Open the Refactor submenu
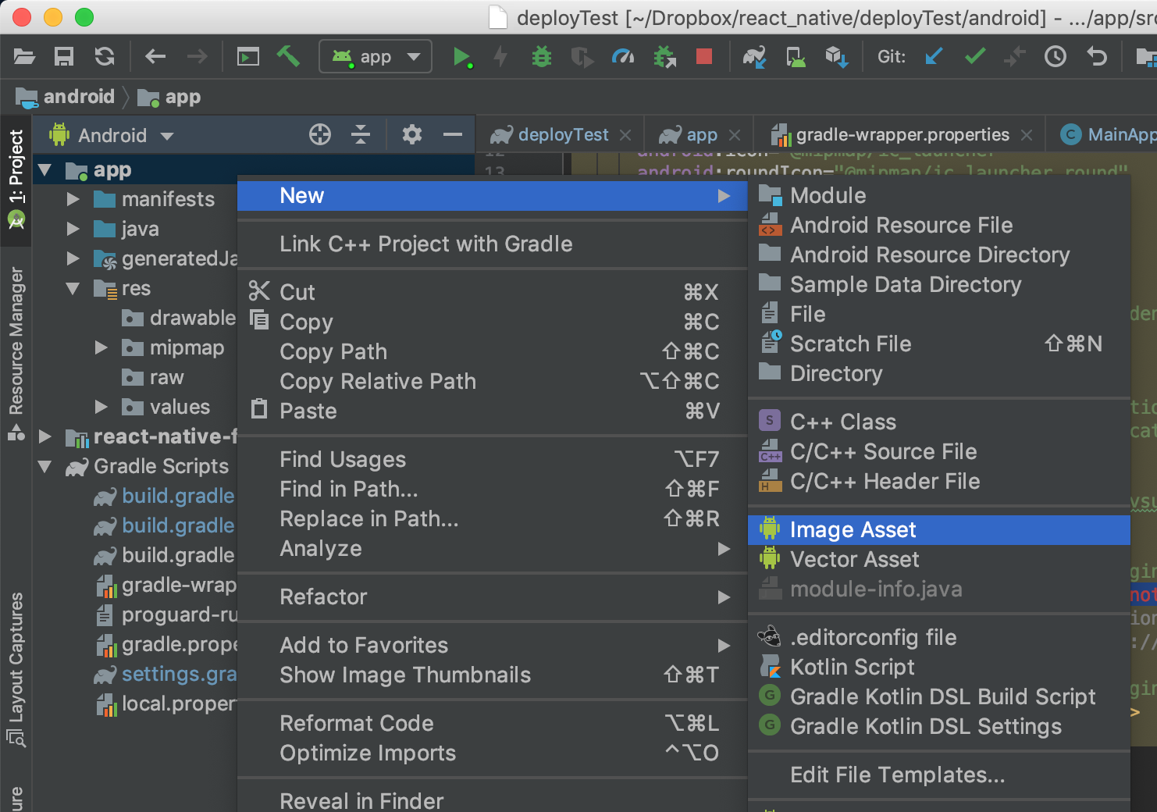The image size is (1157, 812). pyautogui.click(x=492, y=597)
